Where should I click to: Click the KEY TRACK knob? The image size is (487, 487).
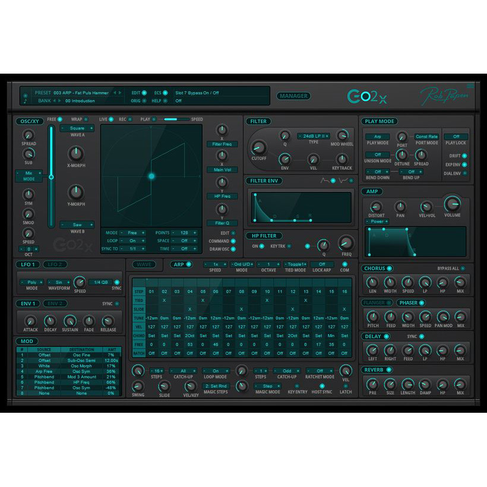[342, 159]
